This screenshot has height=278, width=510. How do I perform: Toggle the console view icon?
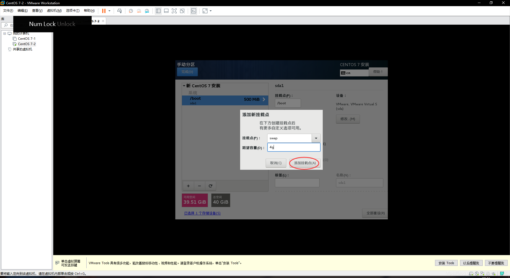[194, 11]
